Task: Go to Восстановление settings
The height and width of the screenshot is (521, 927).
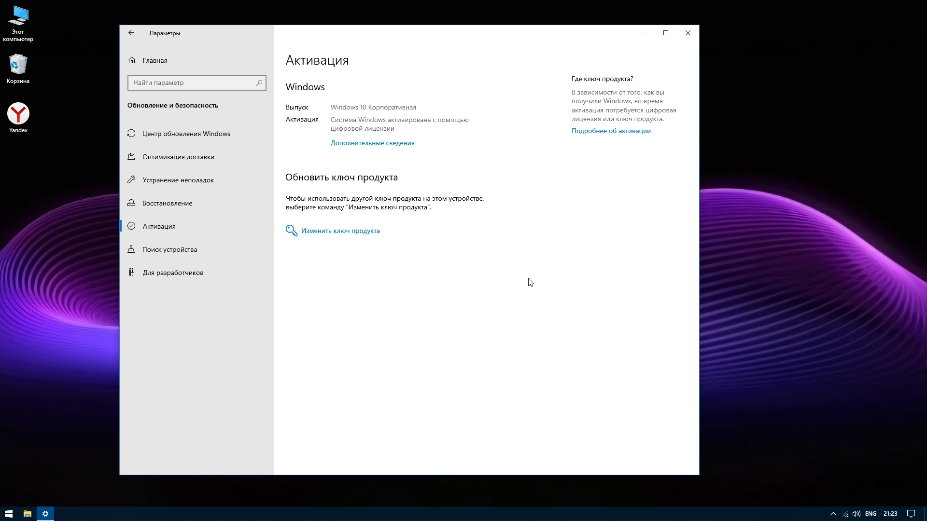Action: 167,203
